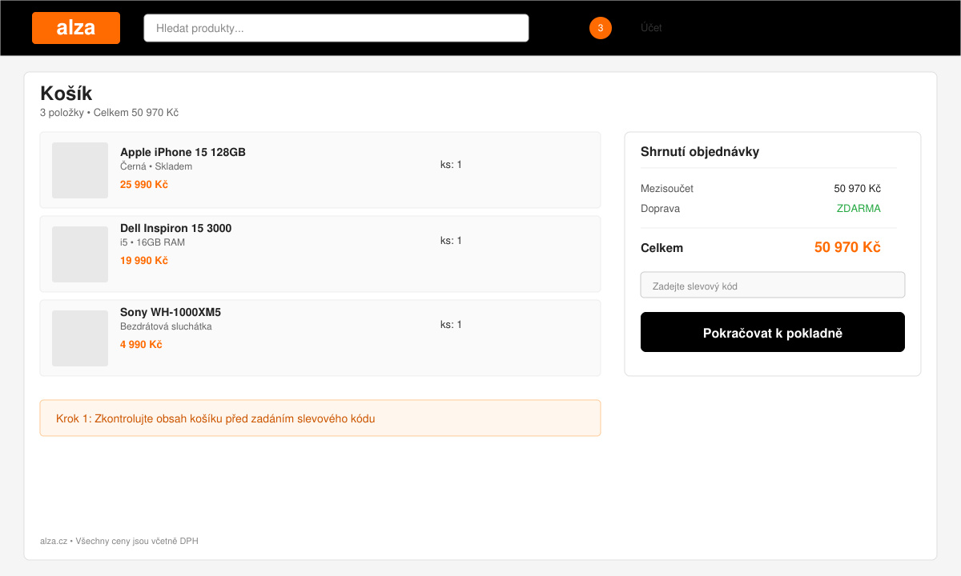Focus the Hledat produkty search field
The width and height of the screenshot is (961, 576).
click(336, 28)
